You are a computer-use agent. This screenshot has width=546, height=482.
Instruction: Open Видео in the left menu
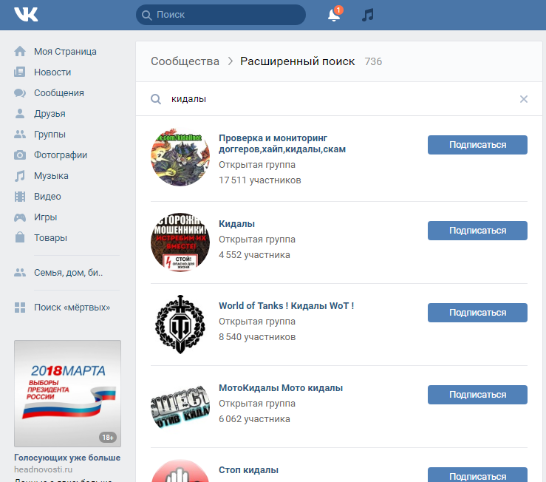click(47, 197)
